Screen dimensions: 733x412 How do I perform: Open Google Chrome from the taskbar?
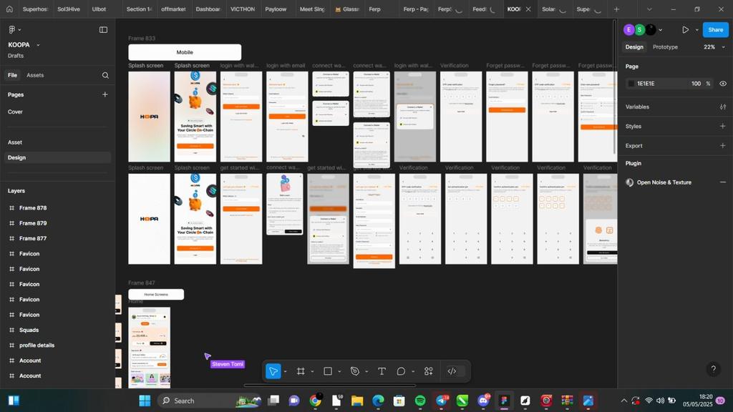(x=316, y=401)
